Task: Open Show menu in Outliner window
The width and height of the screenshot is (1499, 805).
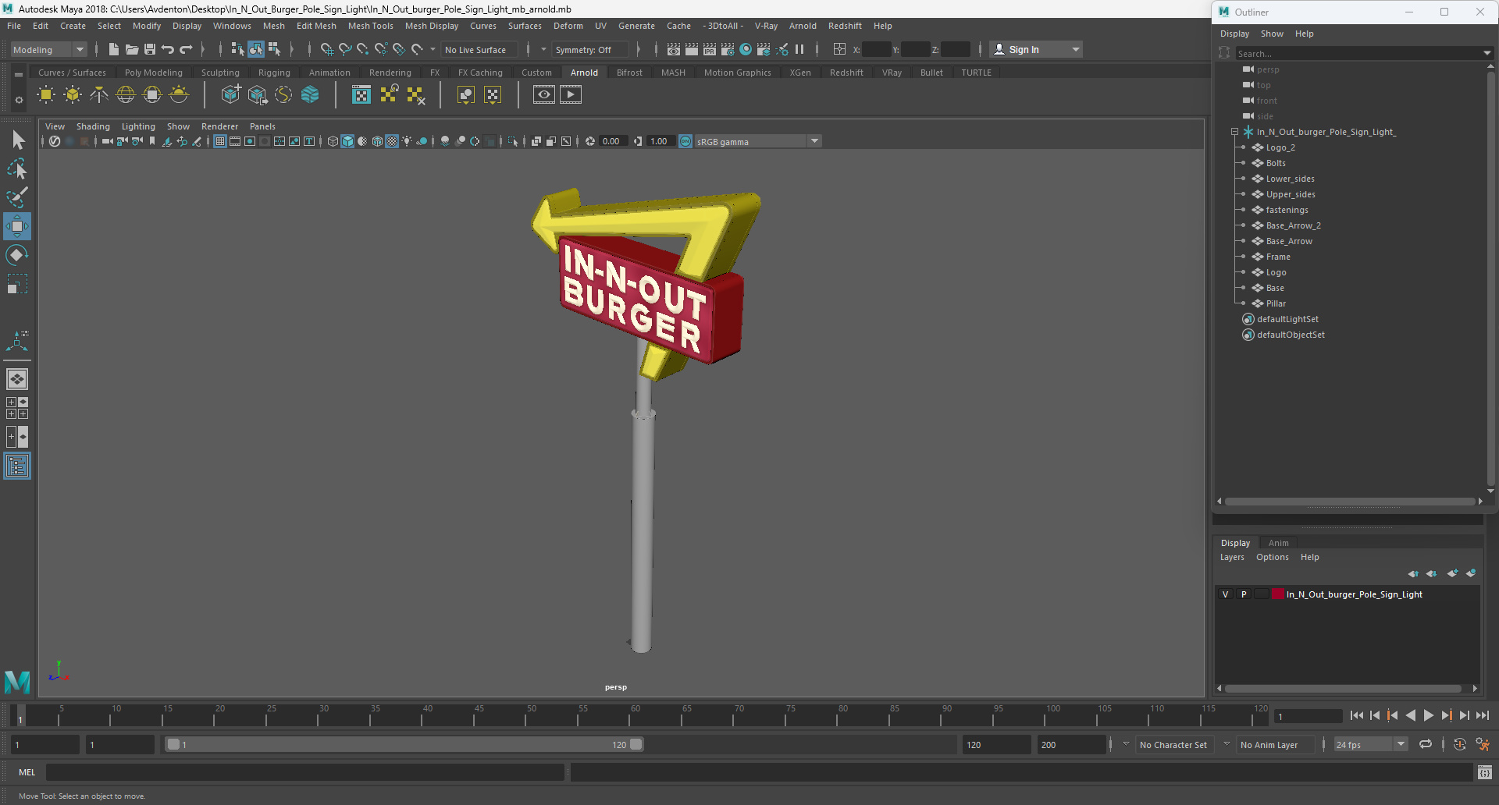Action: point(1272,34)
